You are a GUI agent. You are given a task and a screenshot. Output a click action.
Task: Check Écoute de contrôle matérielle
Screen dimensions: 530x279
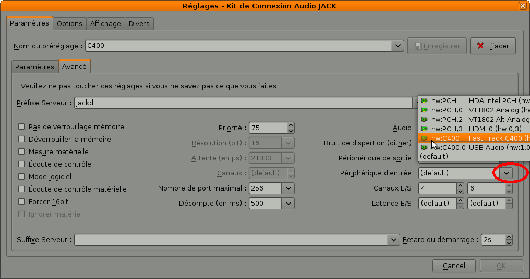(x=21, y=189)
